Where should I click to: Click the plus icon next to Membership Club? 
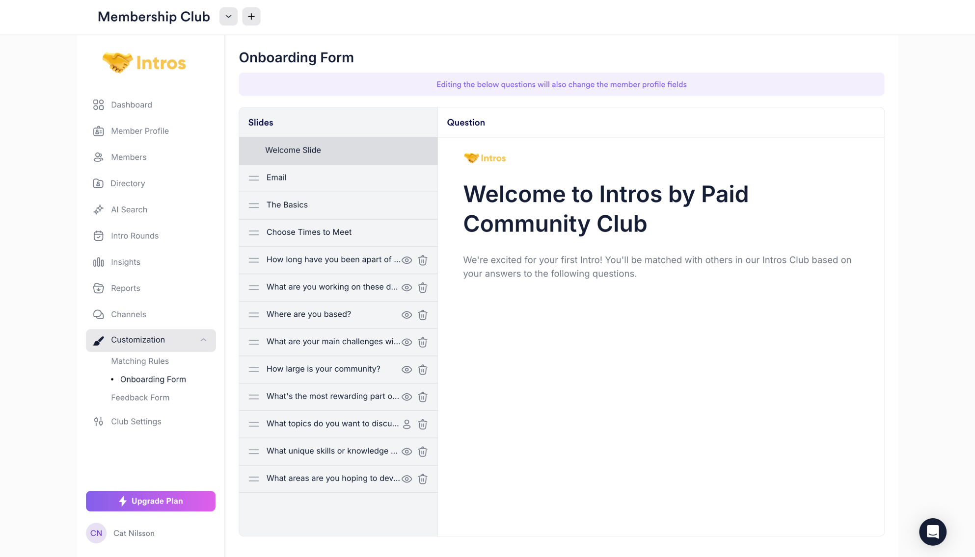coord(251,17)
